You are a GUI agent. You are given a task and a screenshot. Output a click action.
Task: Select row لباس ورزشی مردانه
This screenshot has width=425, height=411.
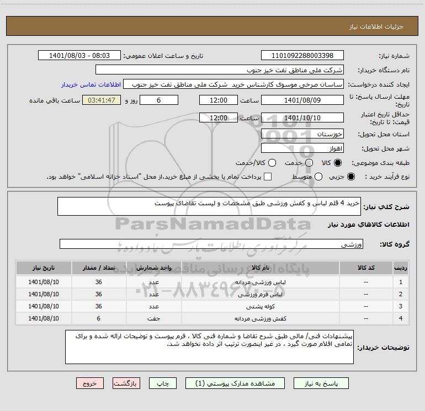coord(212,282)
